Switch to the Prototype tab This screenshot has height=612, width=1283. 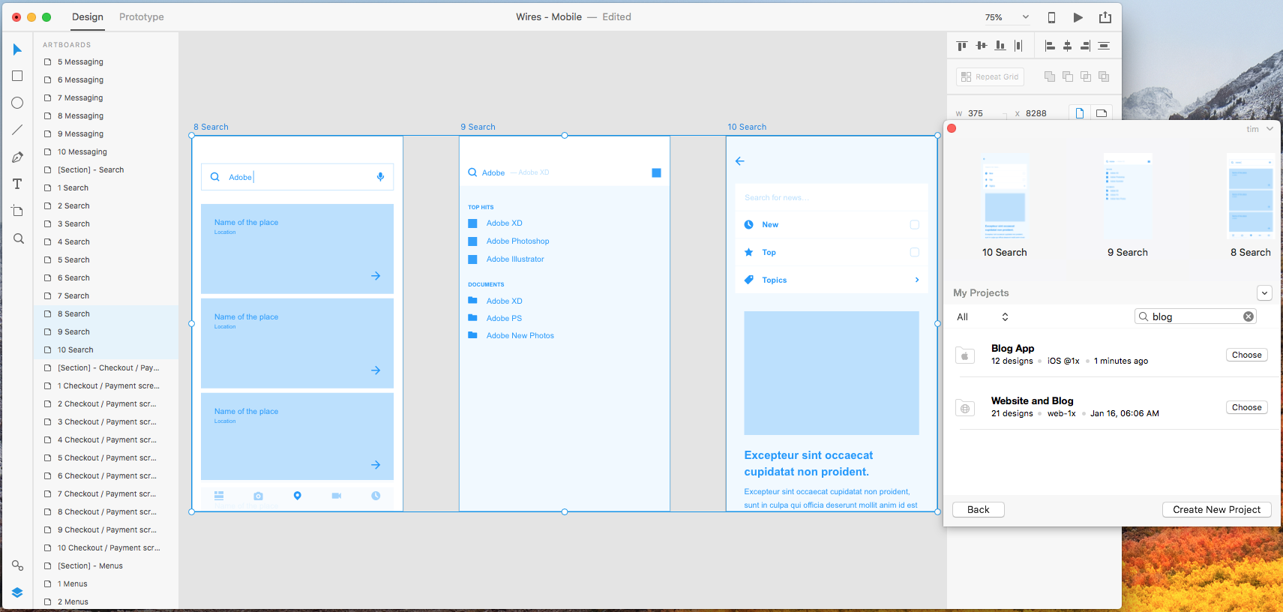click(x=142, y=17)
